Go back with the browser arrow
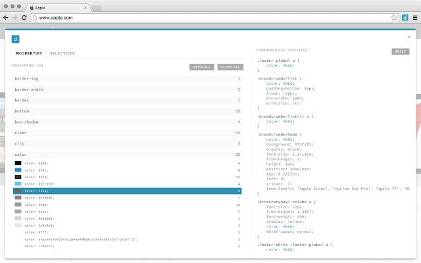Viewport: 421px width, 263px height. pos(6,18)
